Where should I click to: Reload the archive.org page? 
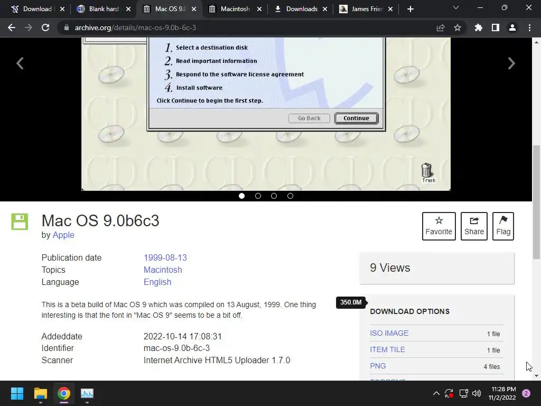[45, 27]
